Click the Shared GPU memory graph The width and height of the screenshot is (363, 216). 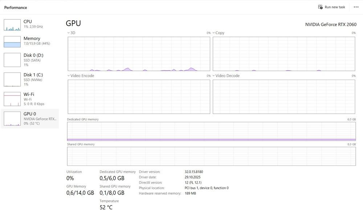[211, 156]
